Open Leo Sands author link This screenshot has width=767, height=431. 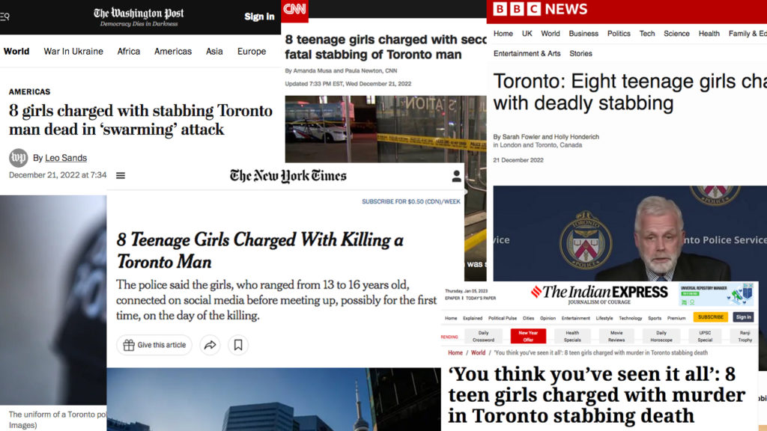[65, 158]
